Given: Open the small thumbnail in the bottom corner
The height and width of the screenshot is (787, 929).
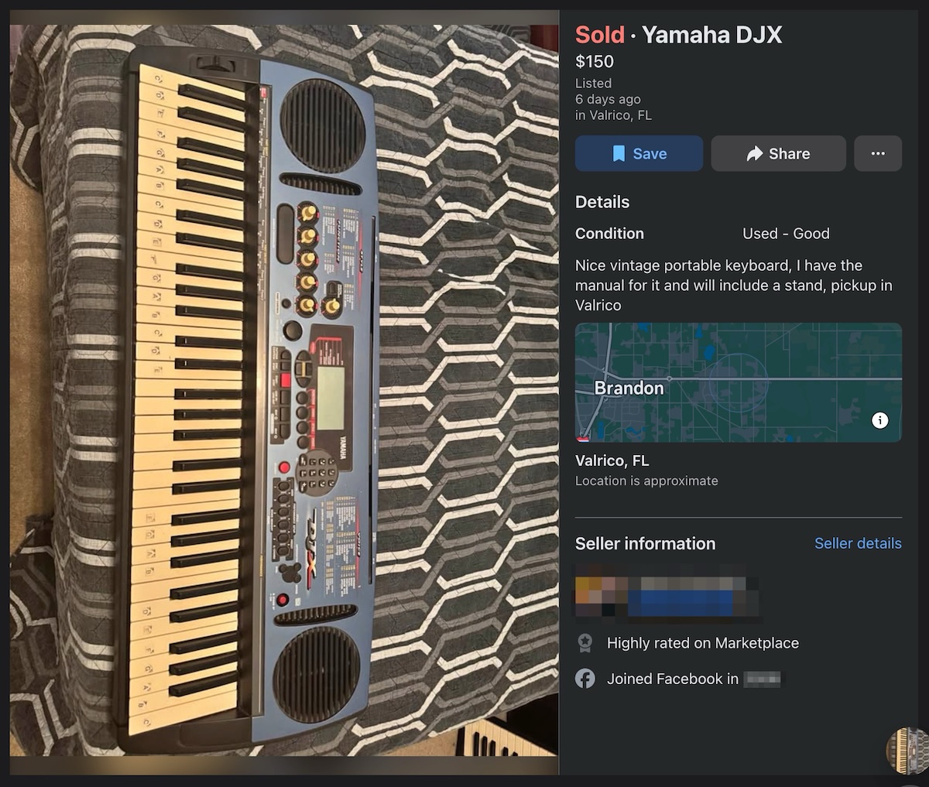Looking at the screenshot, I should pos(907,750).
